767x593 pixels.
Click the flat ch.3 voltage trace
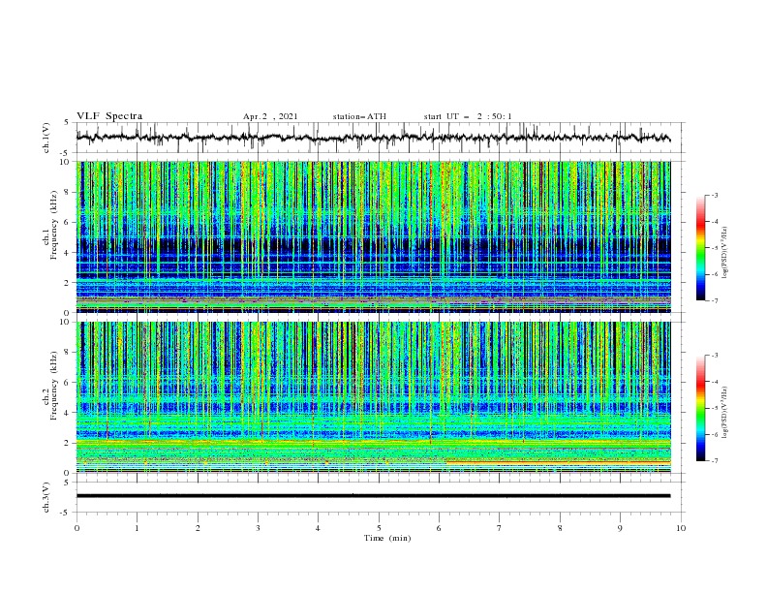coord(373,496)
